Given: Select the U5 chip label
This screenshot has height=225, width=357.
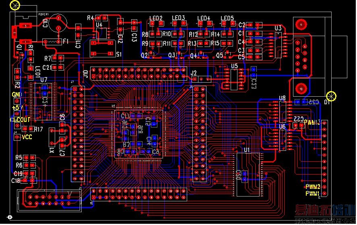Looking at the screenshot, I should coord(234,66).
